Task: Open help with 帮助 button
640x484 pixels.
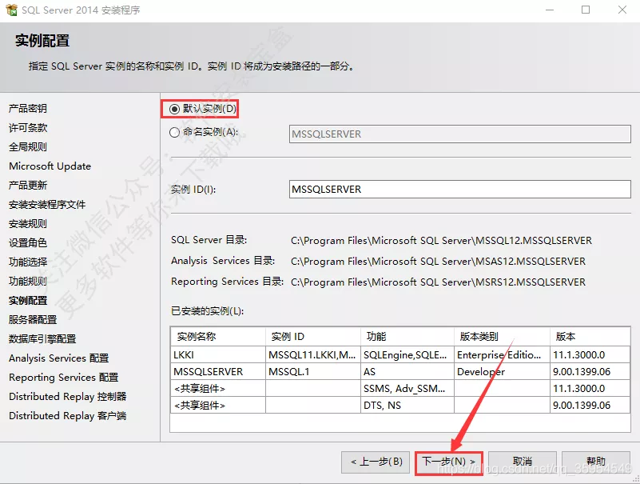Action: pyautogui.click(x=596, y=462)
